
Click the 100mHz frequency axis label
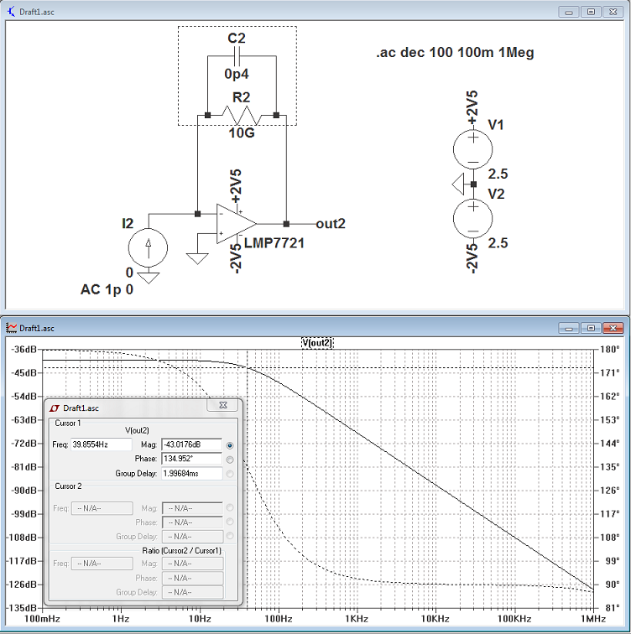pyautogui.click(x=42, y=619)
